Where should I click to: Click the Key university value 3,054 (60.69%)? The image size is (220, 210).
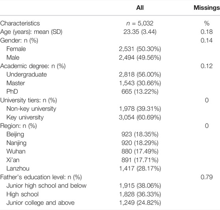click(x=140, y=117)
